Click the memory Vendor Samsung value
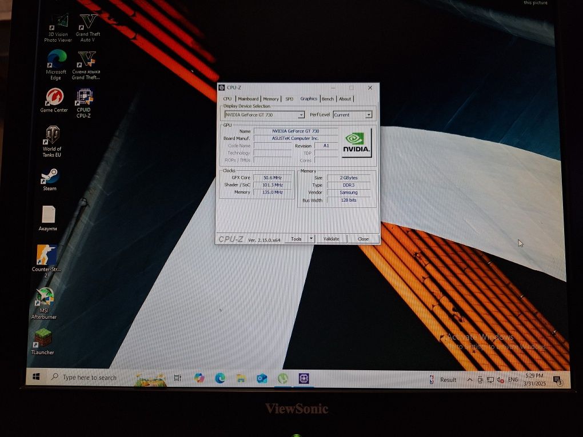583x437 pixels. [349, 193]
